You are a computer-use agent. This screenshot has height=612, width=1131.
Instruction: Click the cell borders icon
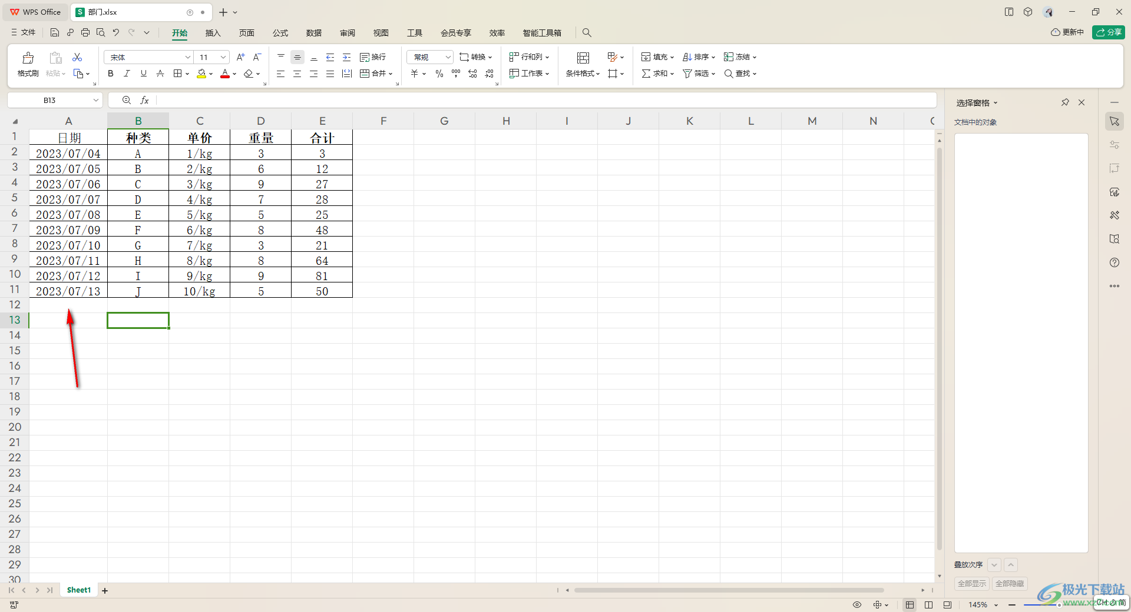point(178,74)
